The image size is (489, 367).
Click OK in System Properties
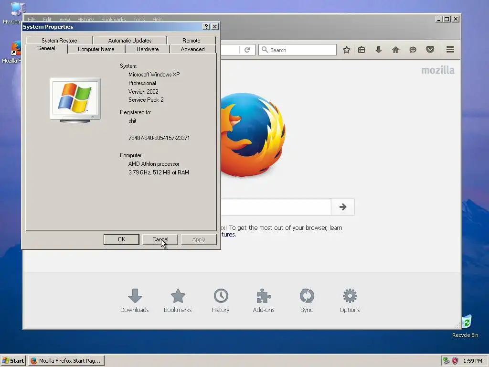121,239
